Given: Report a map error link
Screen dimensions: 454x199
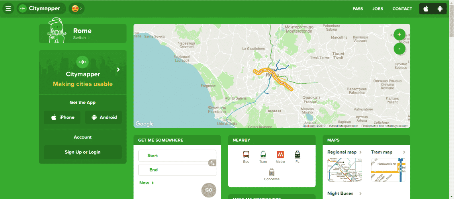Looking at the screenshot, I should pos(385,126).
